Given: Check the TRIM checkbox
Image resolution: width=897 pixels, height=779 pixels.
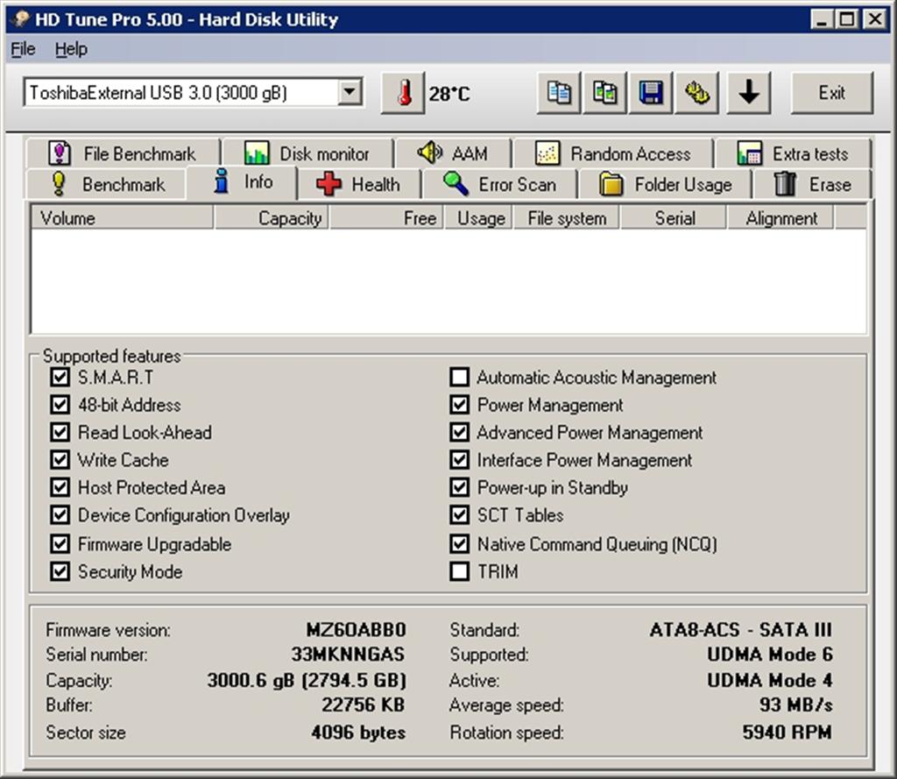Looking at the screenshot, I should (459, 571).
